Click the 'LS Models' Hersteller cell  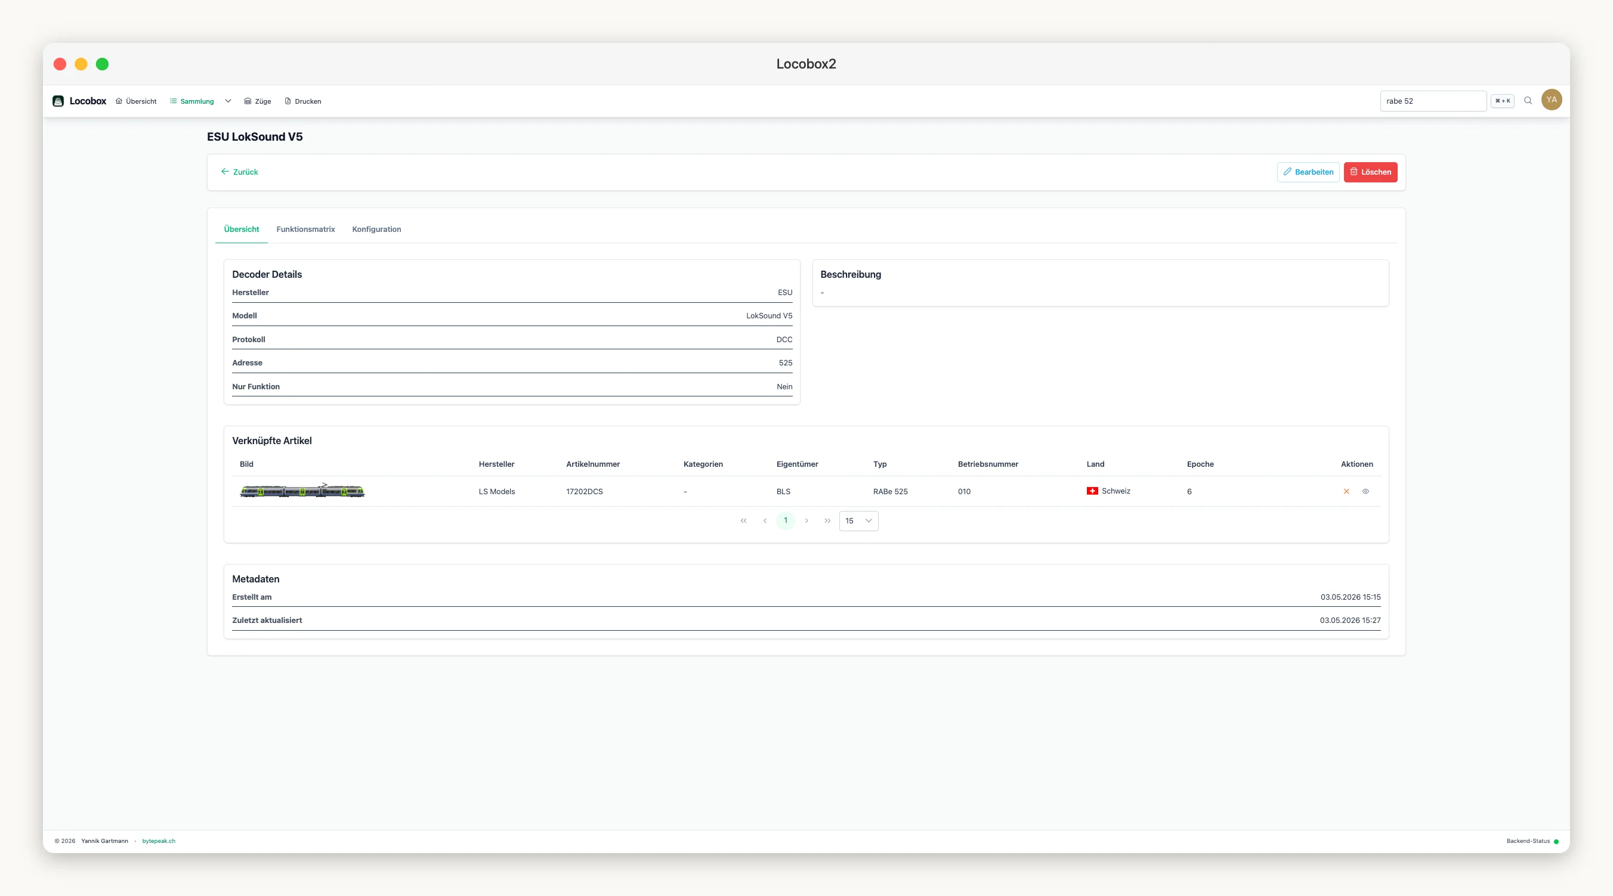tap(496, 492)
